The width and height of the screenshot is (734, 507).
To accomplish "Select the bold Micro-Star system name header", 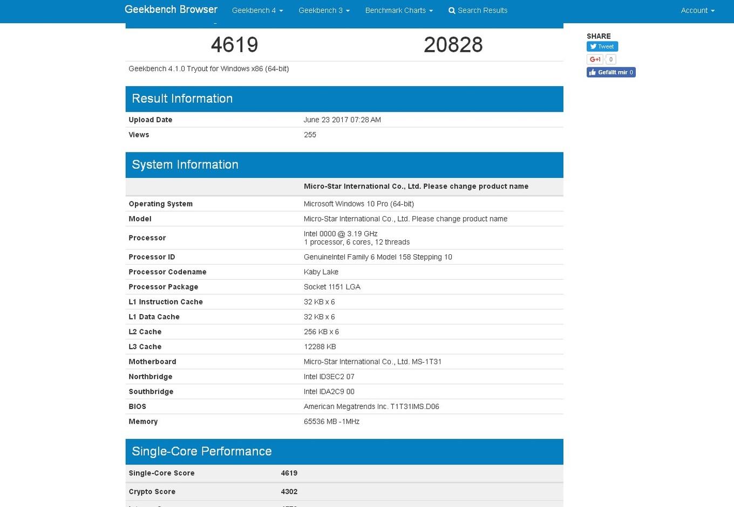I will click(416, 186).
